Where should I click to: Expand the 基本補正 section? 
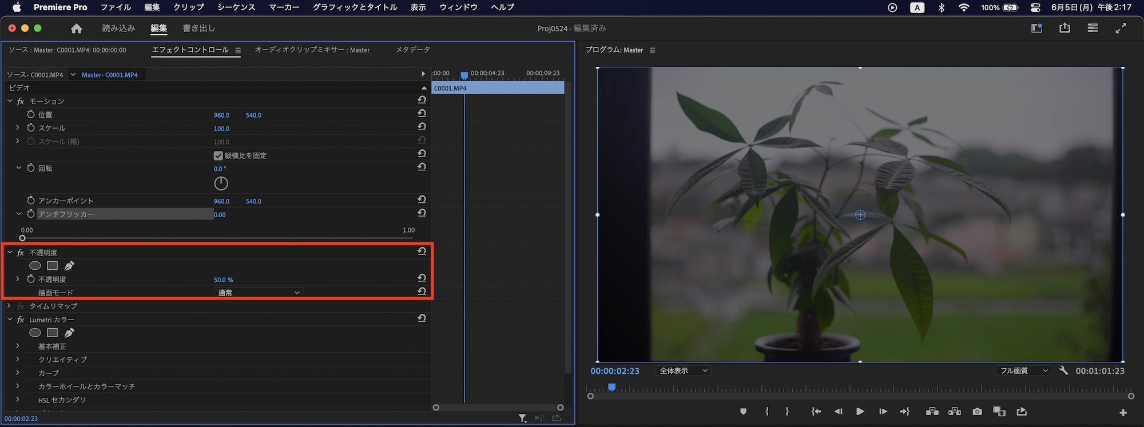18,346
